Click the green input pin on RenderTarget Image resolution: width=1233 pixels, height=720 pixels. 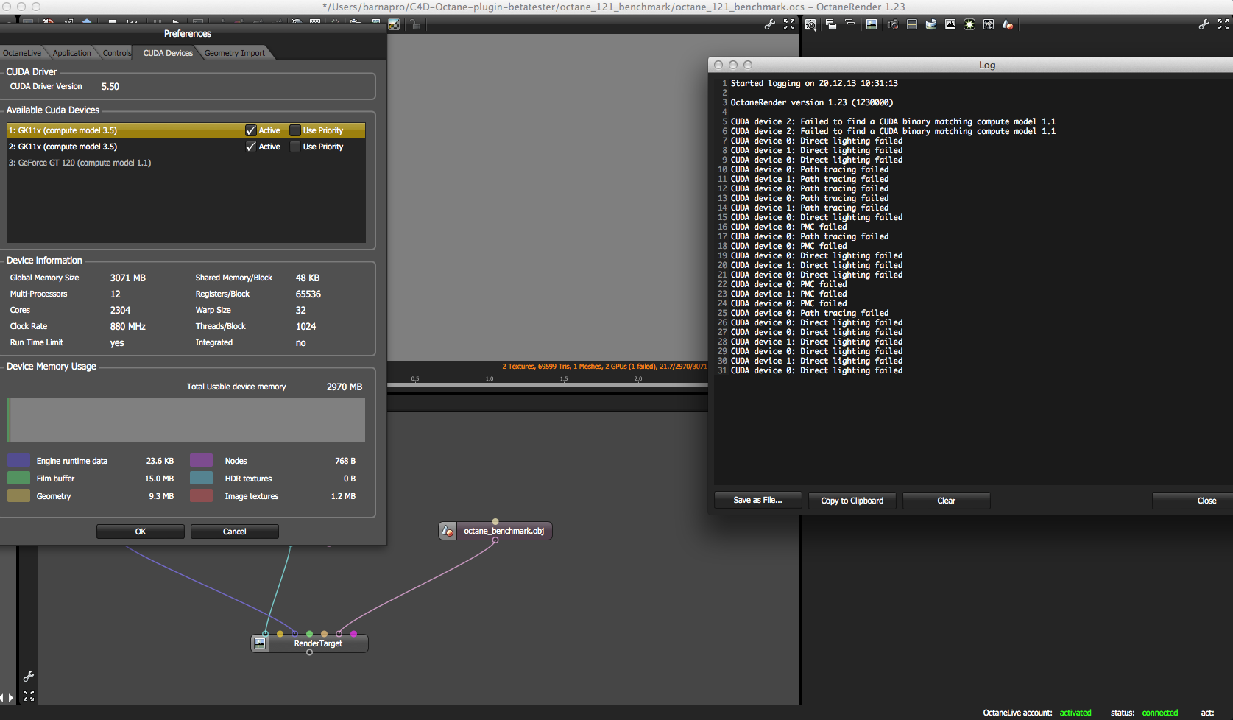[309, 634]
